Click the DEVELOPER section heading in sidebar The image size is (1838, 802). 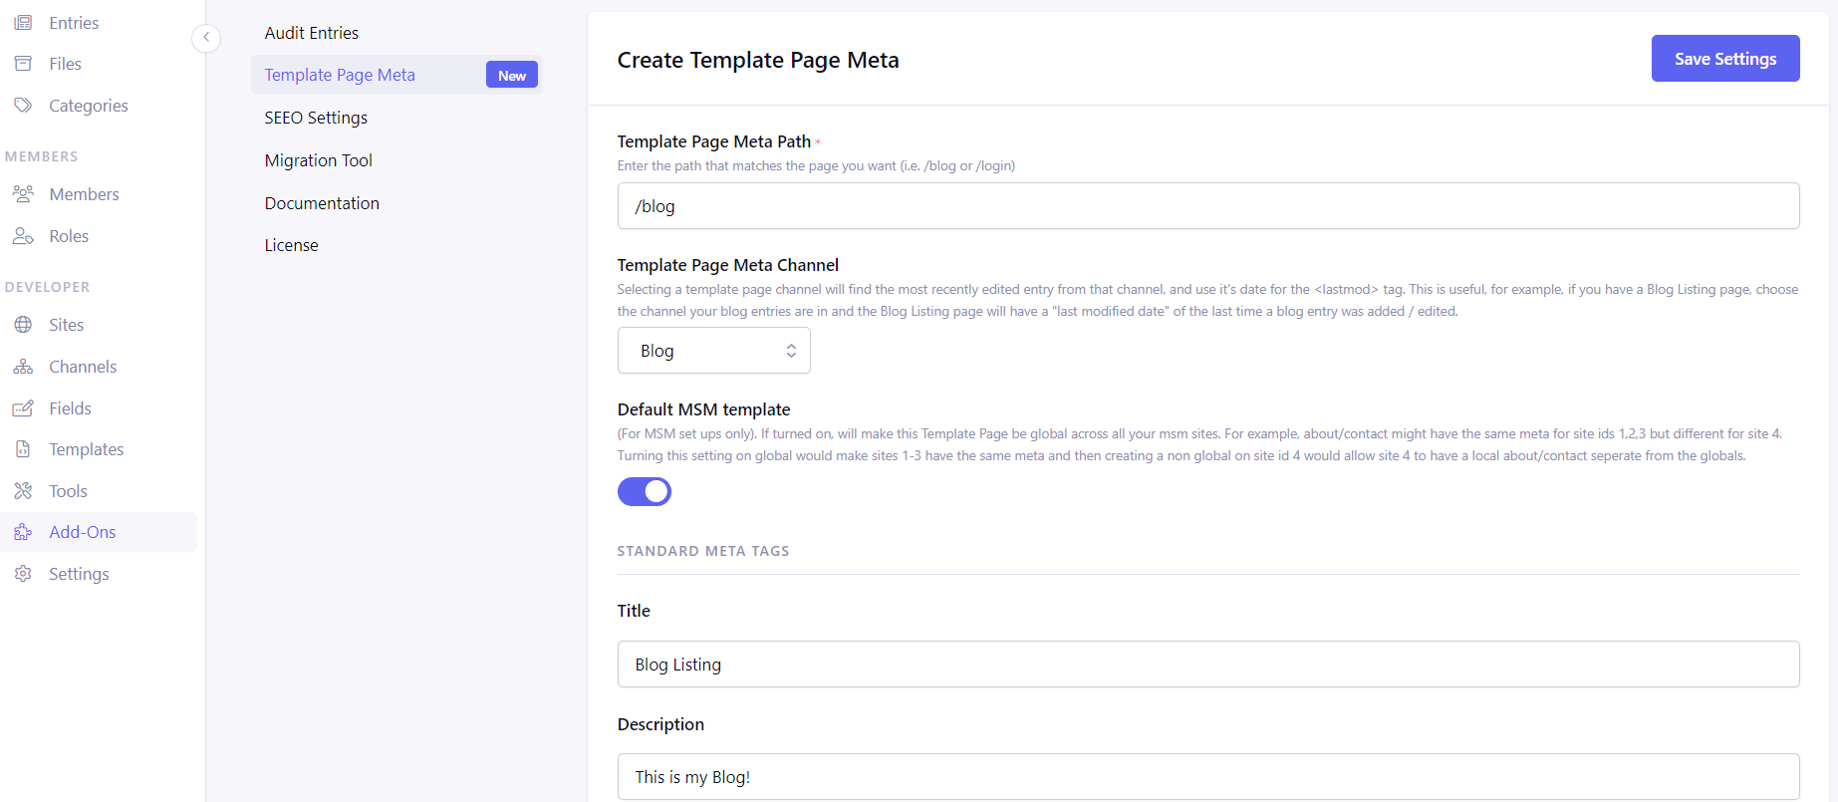click(47, 287)
